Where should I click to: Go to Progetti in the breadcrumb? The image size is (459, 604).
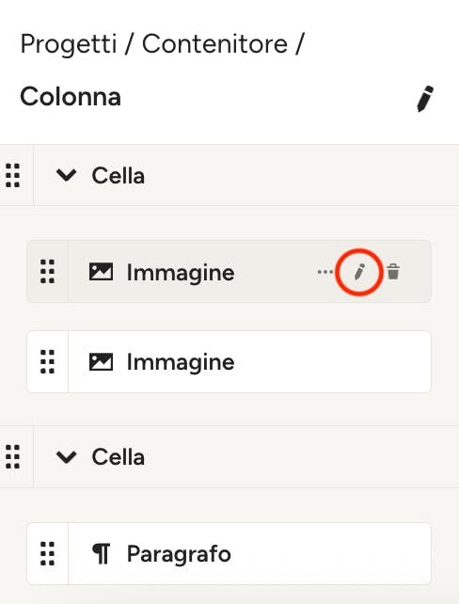coord(68,44)
